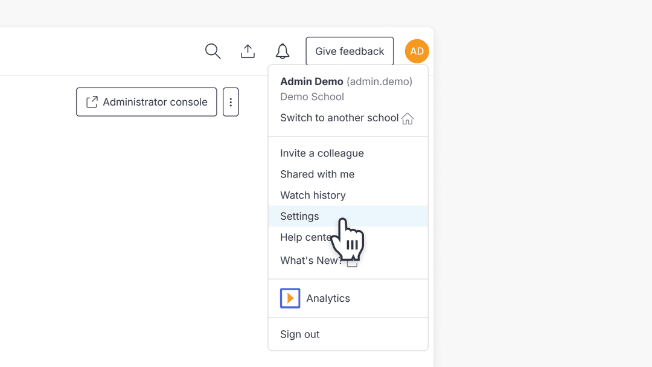
Task: Select Settings in the user menu
Action: click(348, 216)
